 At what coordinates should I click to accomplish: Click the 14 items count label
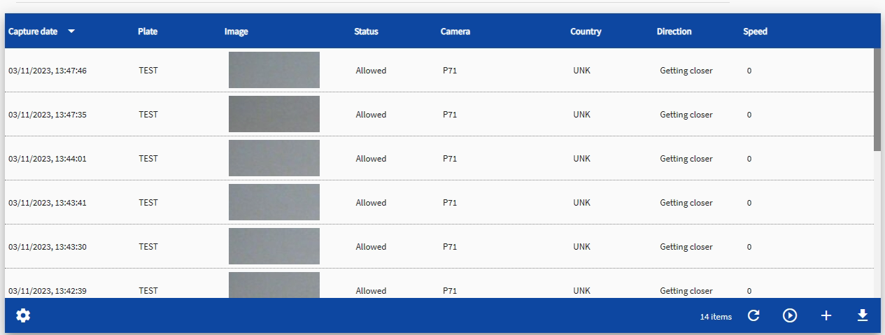pyautogui.click(x=716, y=317)
